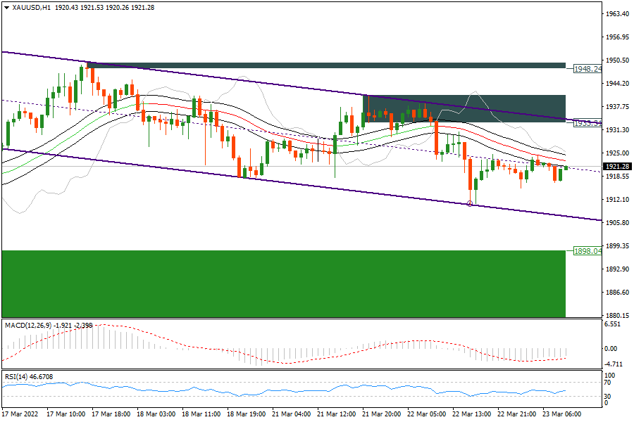Click the purple circle marker at the swing low
The width and height of the screenshot is (634, 422).
tap(470, 204)
